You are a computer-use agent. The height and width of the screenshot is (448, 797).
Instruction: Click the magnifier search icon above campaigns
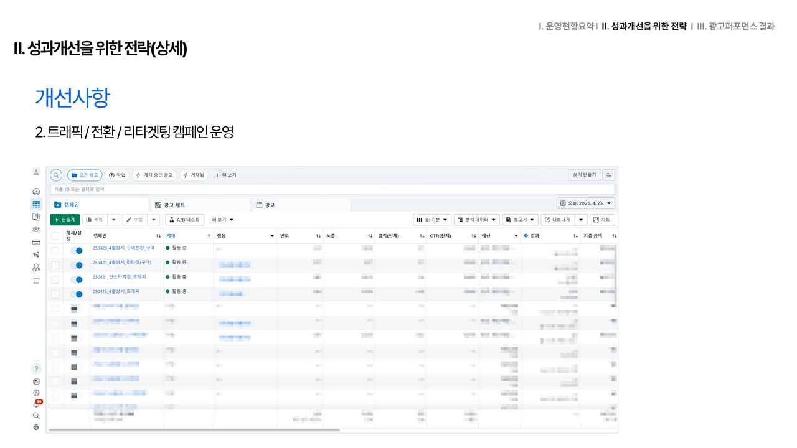click(x=56, y=175)
